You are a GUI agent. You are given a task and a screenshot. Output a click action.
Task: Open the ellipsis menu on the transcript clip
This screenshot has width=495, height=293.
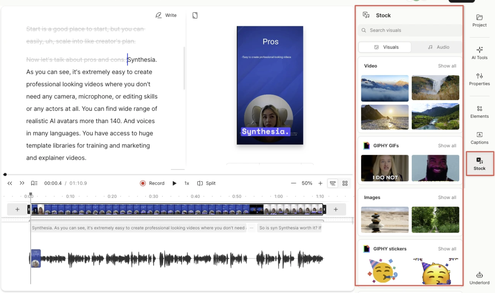click(251, 227)
